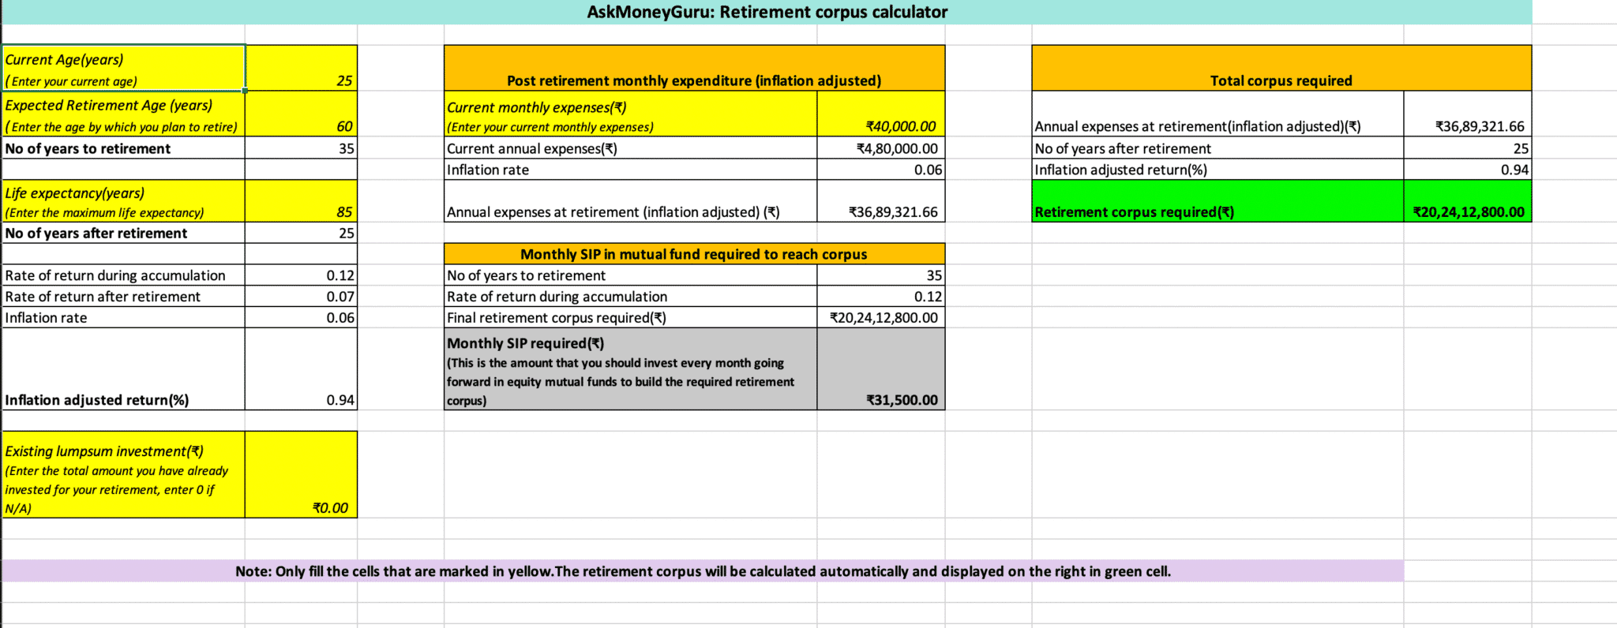Select green corpus value ₹20,24,12,800.00
Image resolution: width=1617 pixels, height=628 pixels.
(1467, 200)
